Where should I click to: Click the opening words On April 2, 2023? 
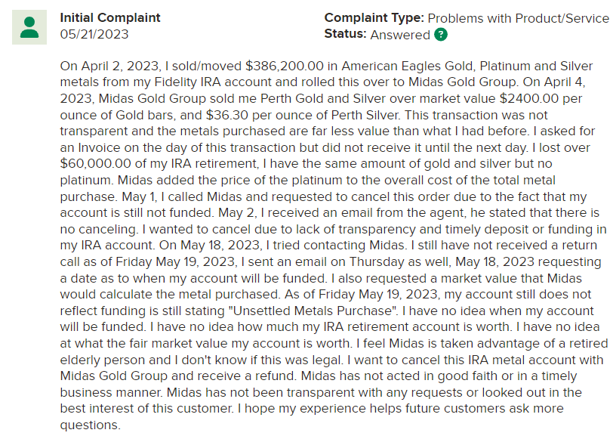pyautogui.click(x=106, y=66)
